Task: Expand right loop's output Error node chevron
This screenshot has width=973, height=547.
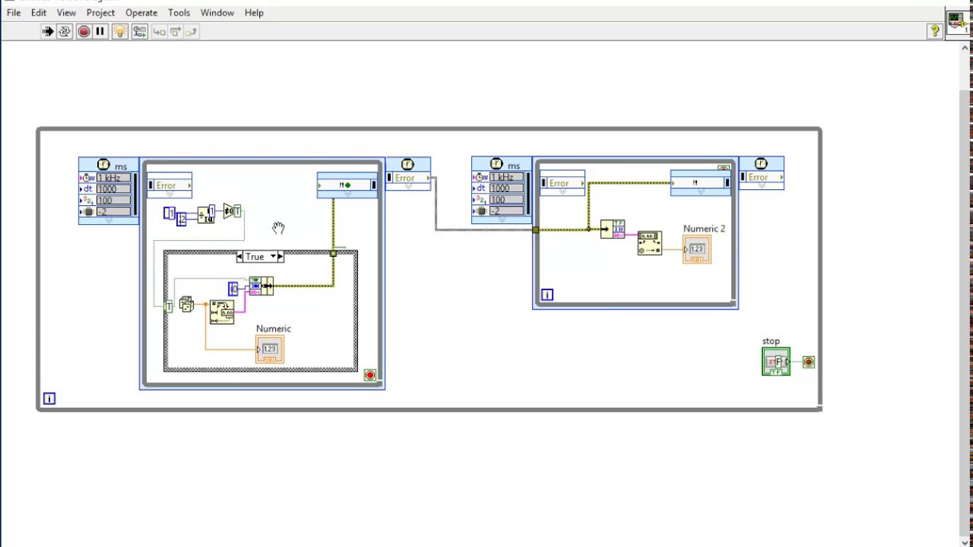Action: [x=761, y=186]
